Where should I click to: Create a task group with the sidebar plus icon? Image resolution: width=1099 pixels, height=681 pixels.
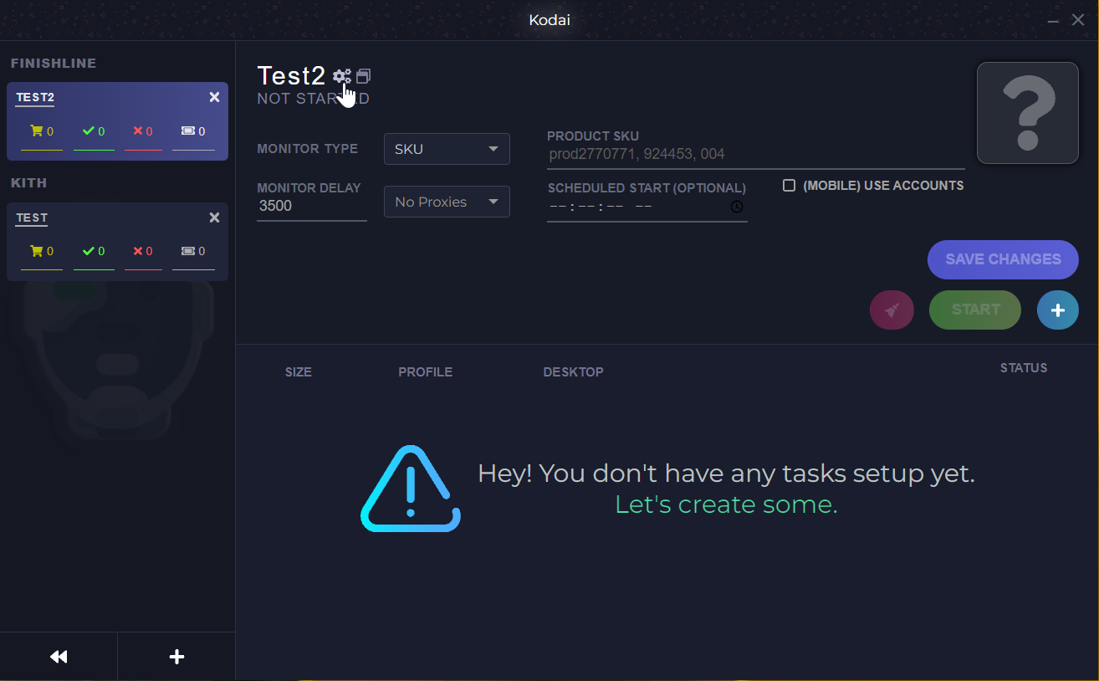(x=176, y=656)
